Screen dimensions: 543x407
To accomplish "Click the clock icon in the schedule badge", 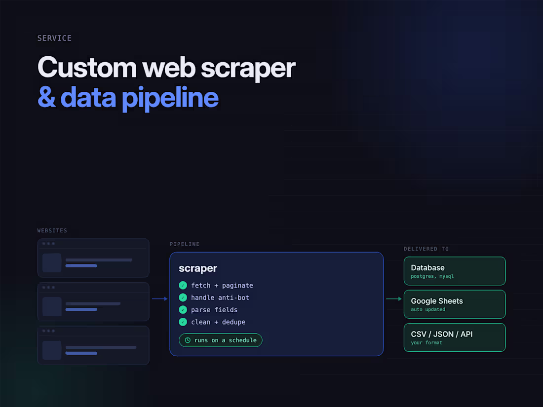I will [x=188, y=340].
